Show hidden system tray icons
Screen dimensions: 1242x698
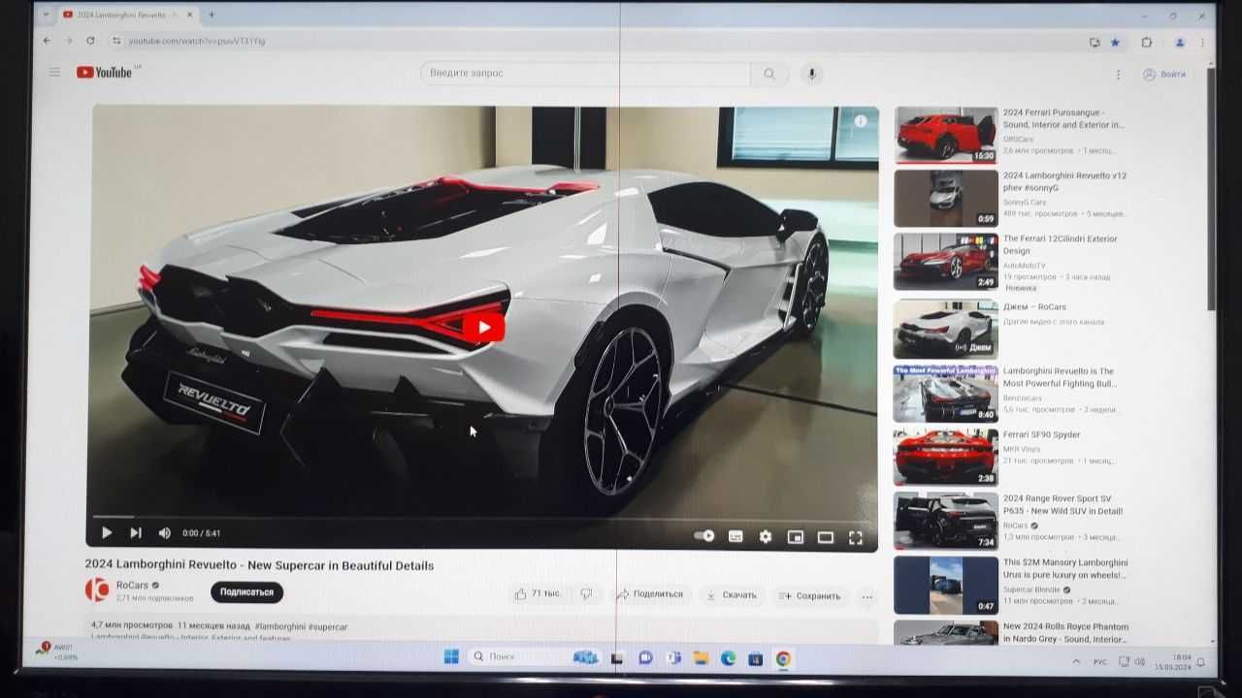1075,661
